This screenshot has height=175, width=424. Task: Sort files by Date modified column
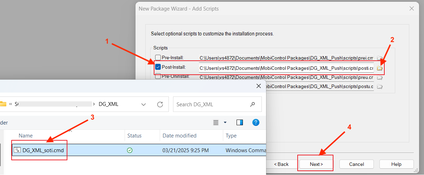(x=179, y=136)
